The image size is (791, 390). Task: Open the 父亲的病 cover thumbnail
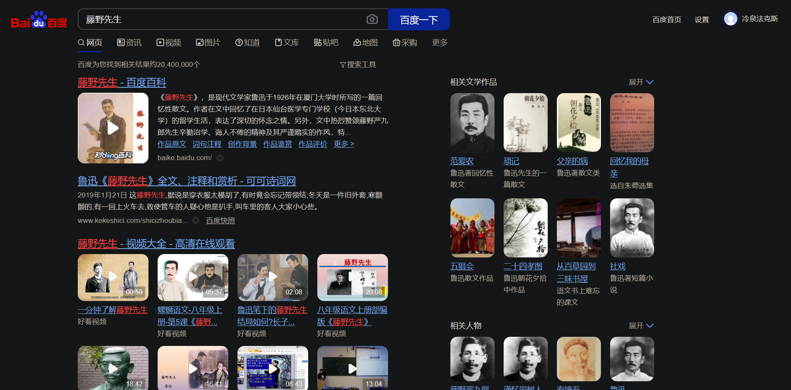coord(579,123)
